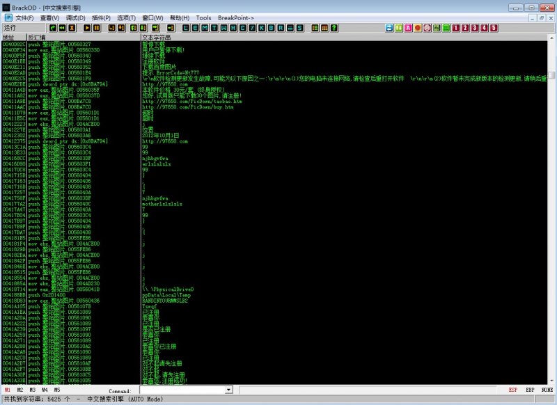Click the Pause execution toolbar icon
This screenshot has width=557, height=405.
(x=96, y=28)
